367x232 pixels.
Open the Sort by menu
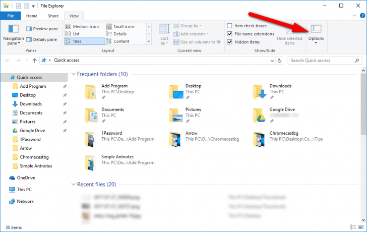coord(164,34)
